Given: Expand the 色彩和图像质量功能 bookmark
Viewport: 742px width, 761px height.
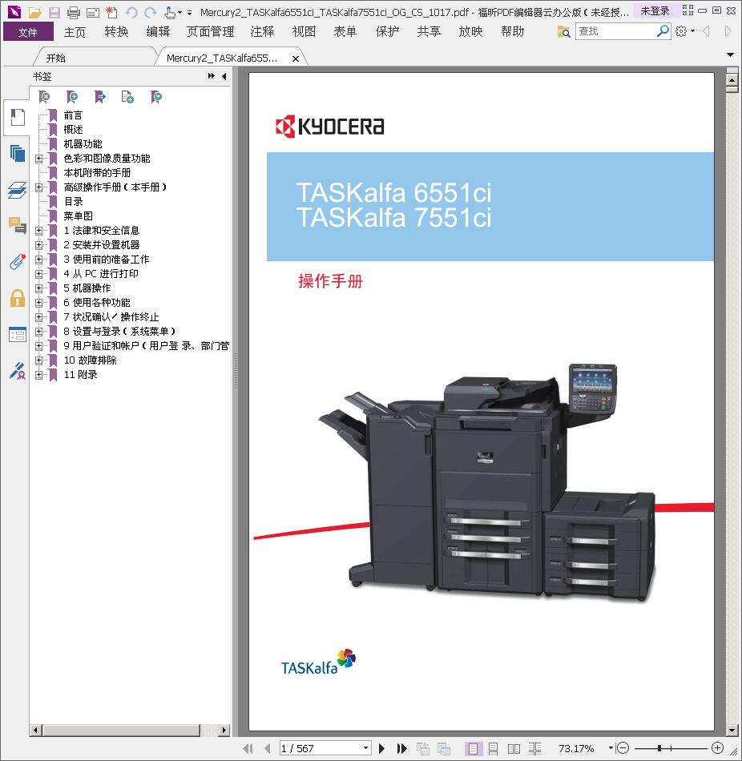Looking at the screenshot, I should point(38,159).
